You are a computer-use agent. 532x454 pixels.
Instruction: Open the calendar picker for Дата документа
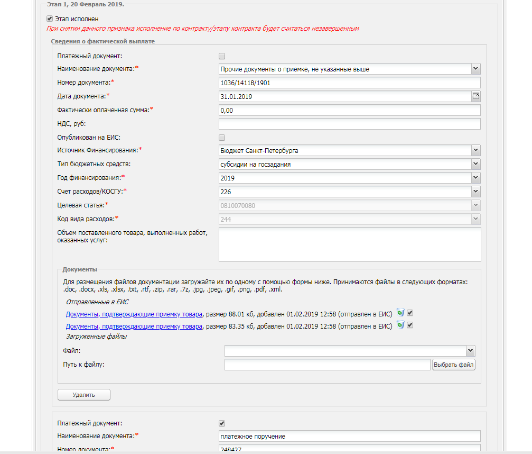tap(475, 96)
